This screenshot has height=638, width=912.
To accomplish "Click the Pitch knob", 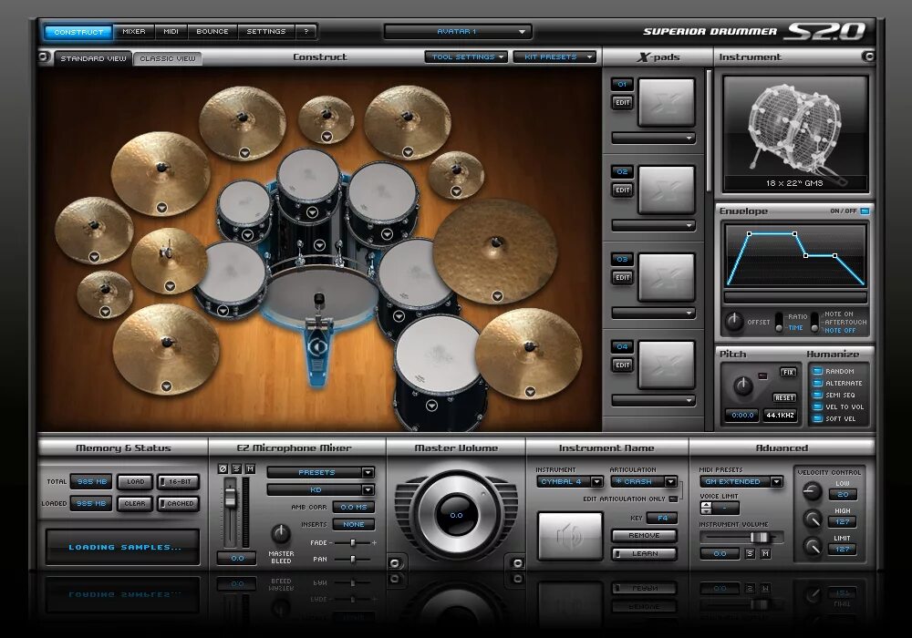I will click(742, 386).
